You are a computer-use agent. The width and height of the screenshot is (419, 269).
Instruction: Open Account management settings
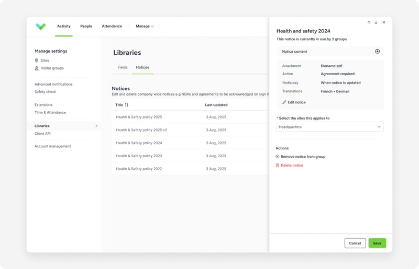click(x=53, y=146)
